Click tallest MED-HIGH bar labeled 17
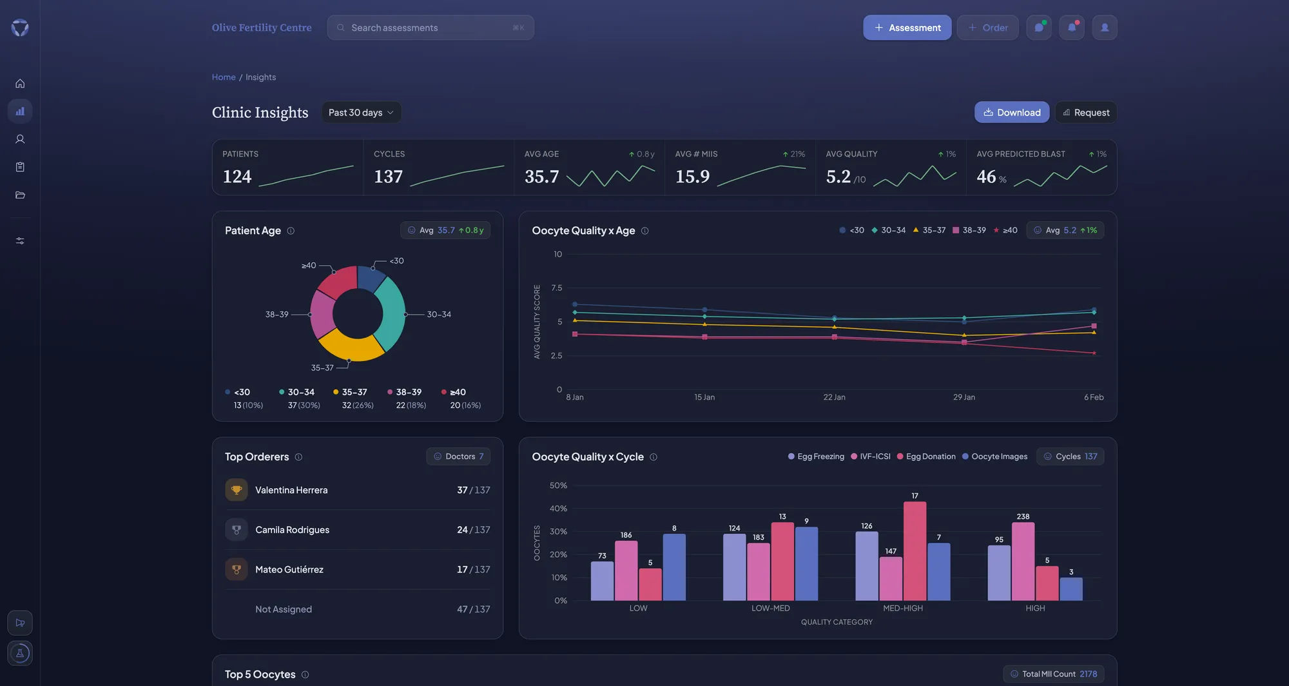This screenshot has height=686, width=1289. tap(915, 551)
